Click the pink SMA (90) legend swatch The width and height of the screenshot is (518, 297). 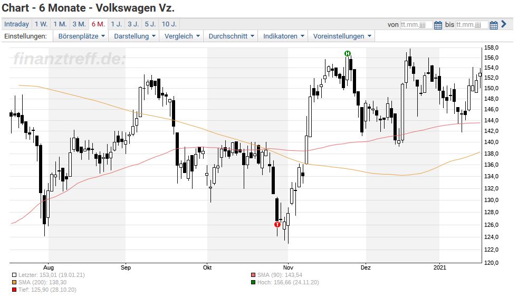click(253, 275)
